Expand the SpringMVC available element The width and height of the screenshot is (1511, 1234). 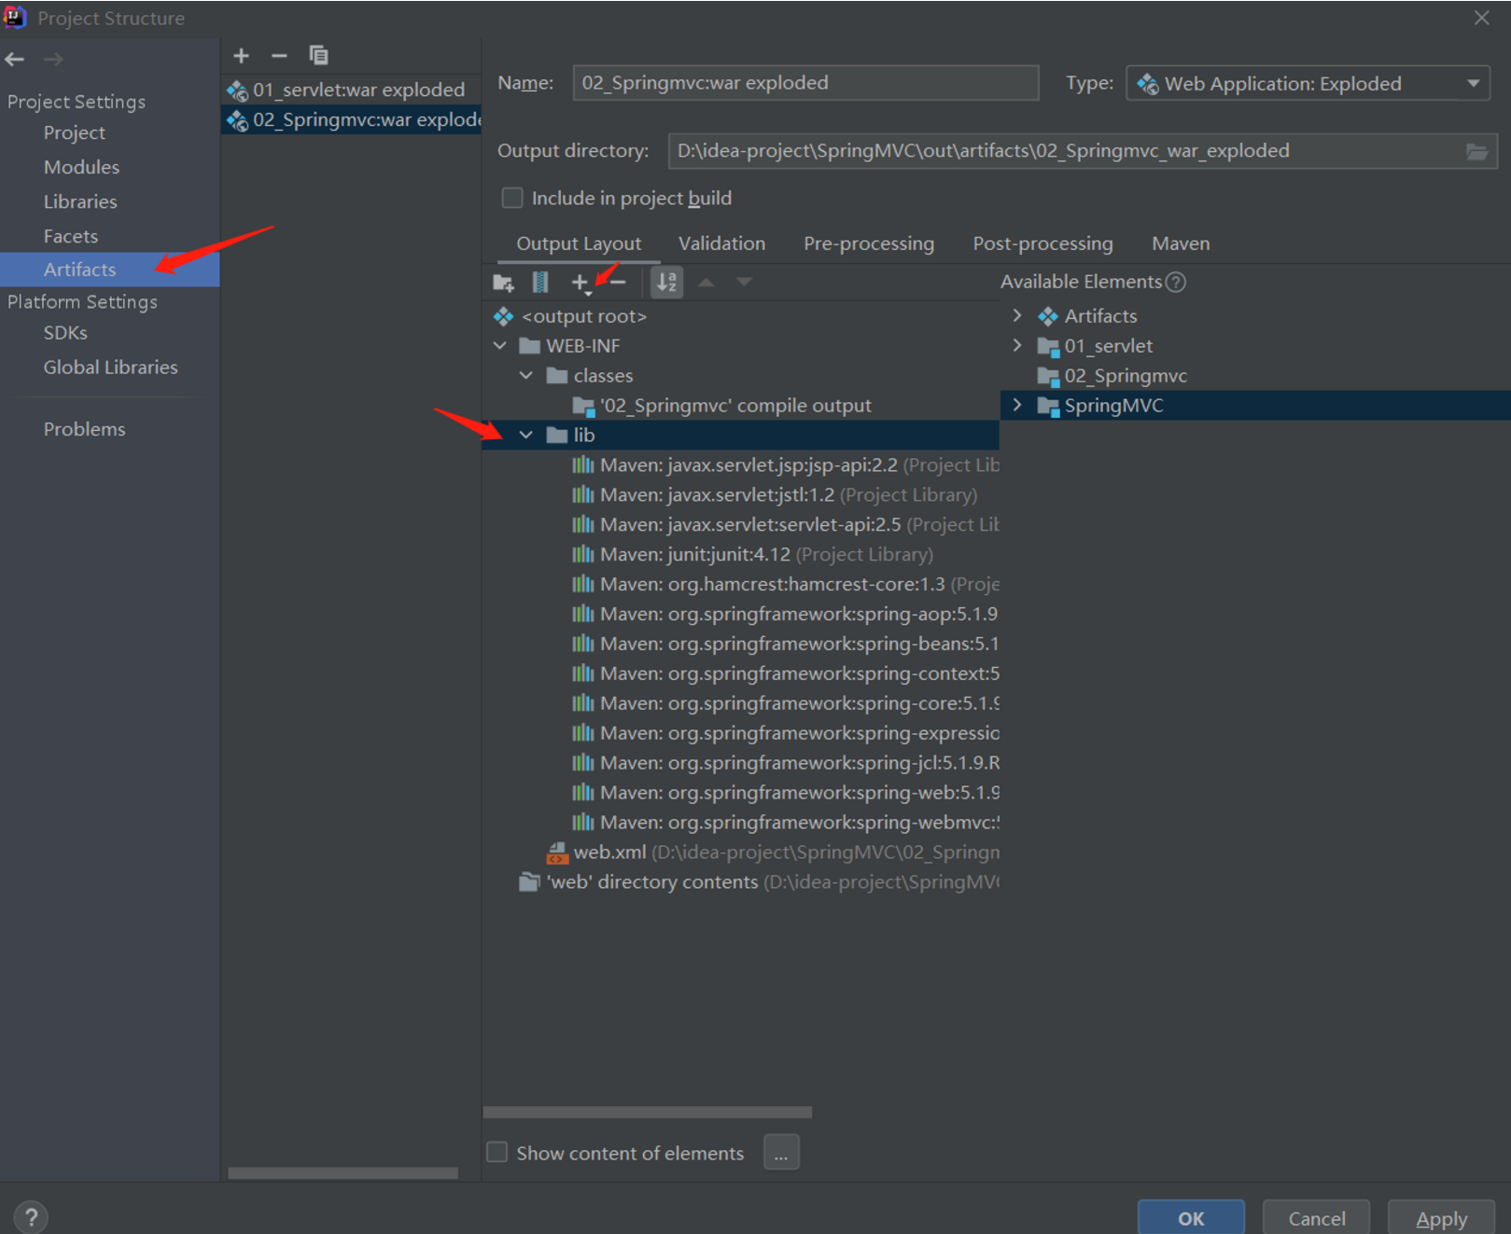tap(1017, 406)
